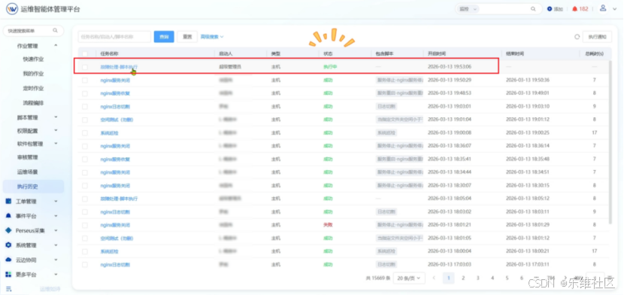Screen dimensions: 624x295
Task: Click the 任务名称 column header
Action: pyautogui.click(x=109, y=53)
